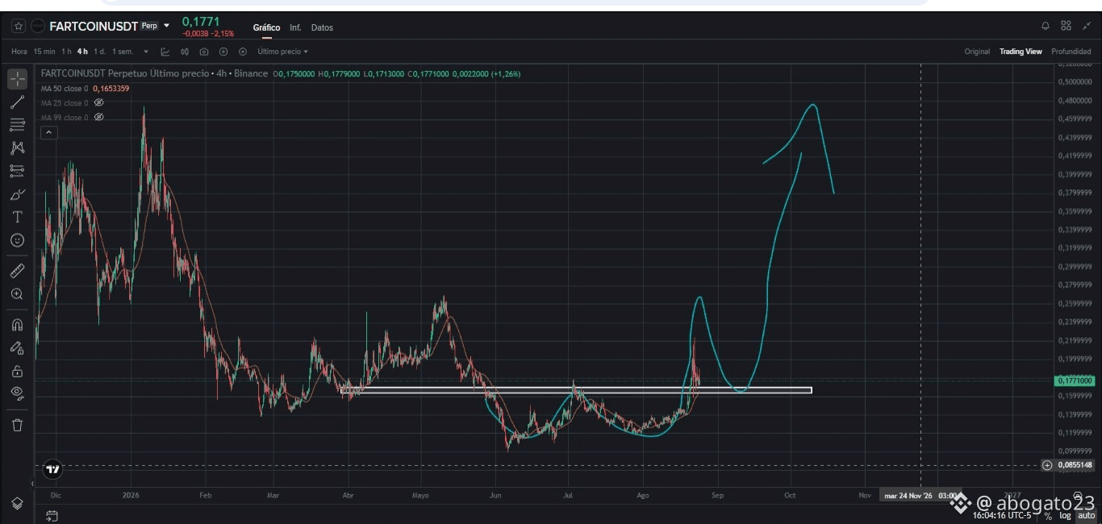Set interval to 1 d.
Image resolution: width=1102 pixels, height=524 pixels.
[99, 52]
